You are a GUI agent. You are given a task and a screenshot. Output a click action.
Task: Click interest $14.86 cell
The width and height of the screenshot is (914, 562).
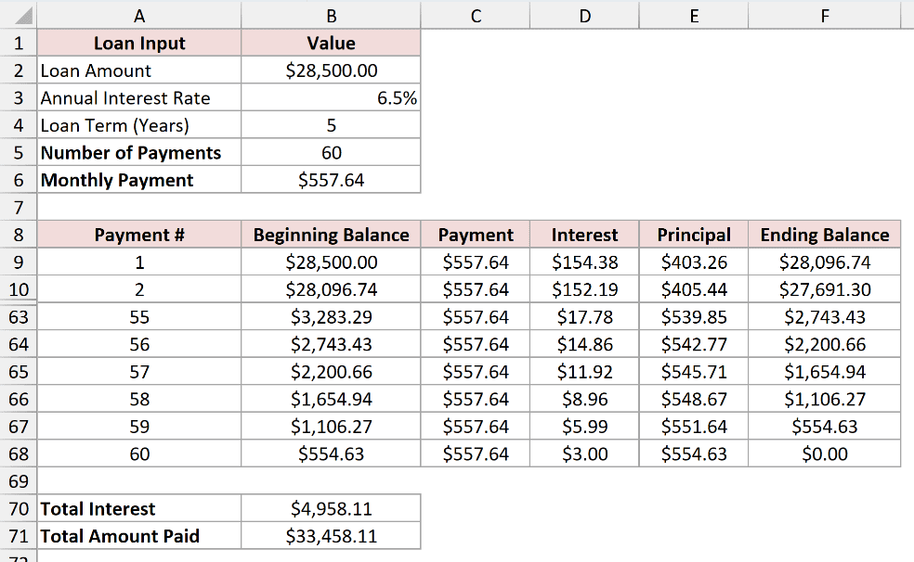pyautogui.click(x=584, y=344)
